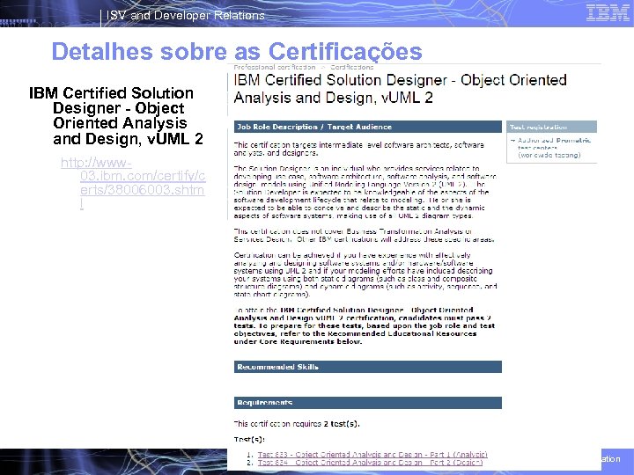Screen dimensions: 634x475
Task: Select the Certifications breadcrumb item
Action: click(x=351, y=67)
